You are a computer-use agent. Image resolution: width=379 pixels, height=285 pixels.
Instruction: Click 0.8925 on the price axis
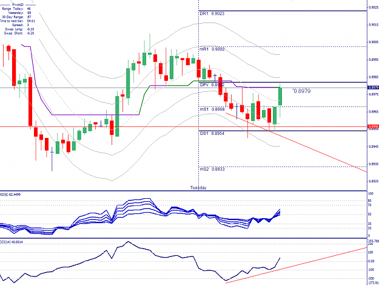pyautogui.click(x=374, y=181)
